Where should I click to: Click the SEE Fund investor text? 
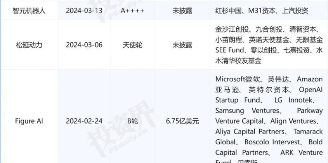coord(229,50)
